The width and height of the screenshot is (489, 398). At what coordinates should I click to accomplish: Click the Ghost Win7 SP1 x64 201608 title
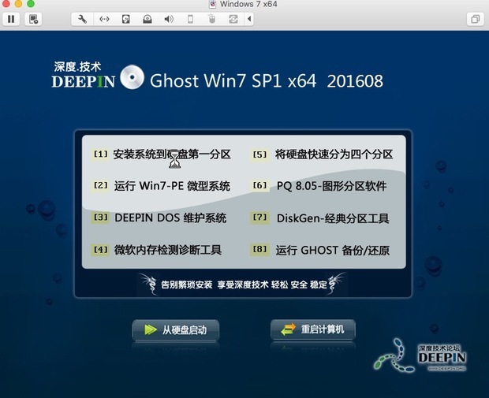pos(267,81)
